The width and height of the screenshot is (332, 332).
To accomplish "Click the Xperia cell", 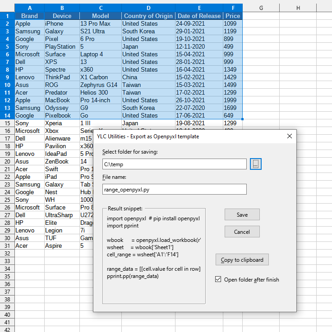I will (62, 123).
